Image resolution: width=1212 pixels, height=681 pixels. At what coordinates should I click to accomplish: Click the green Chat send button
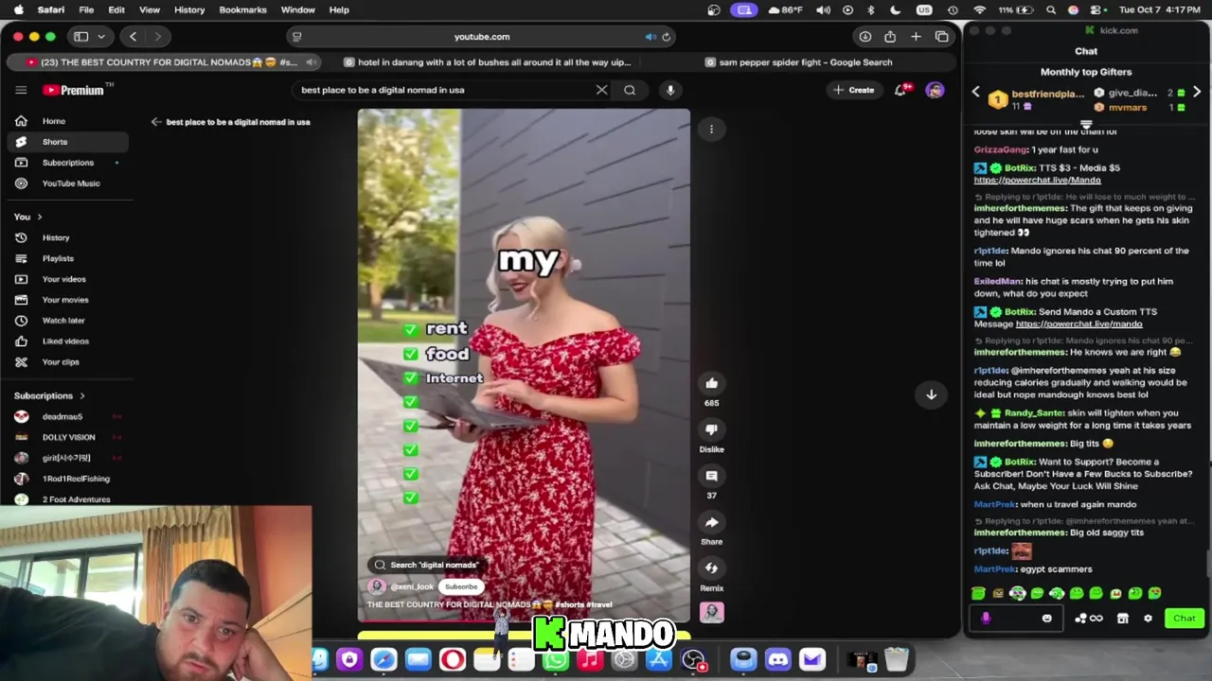1184,619
